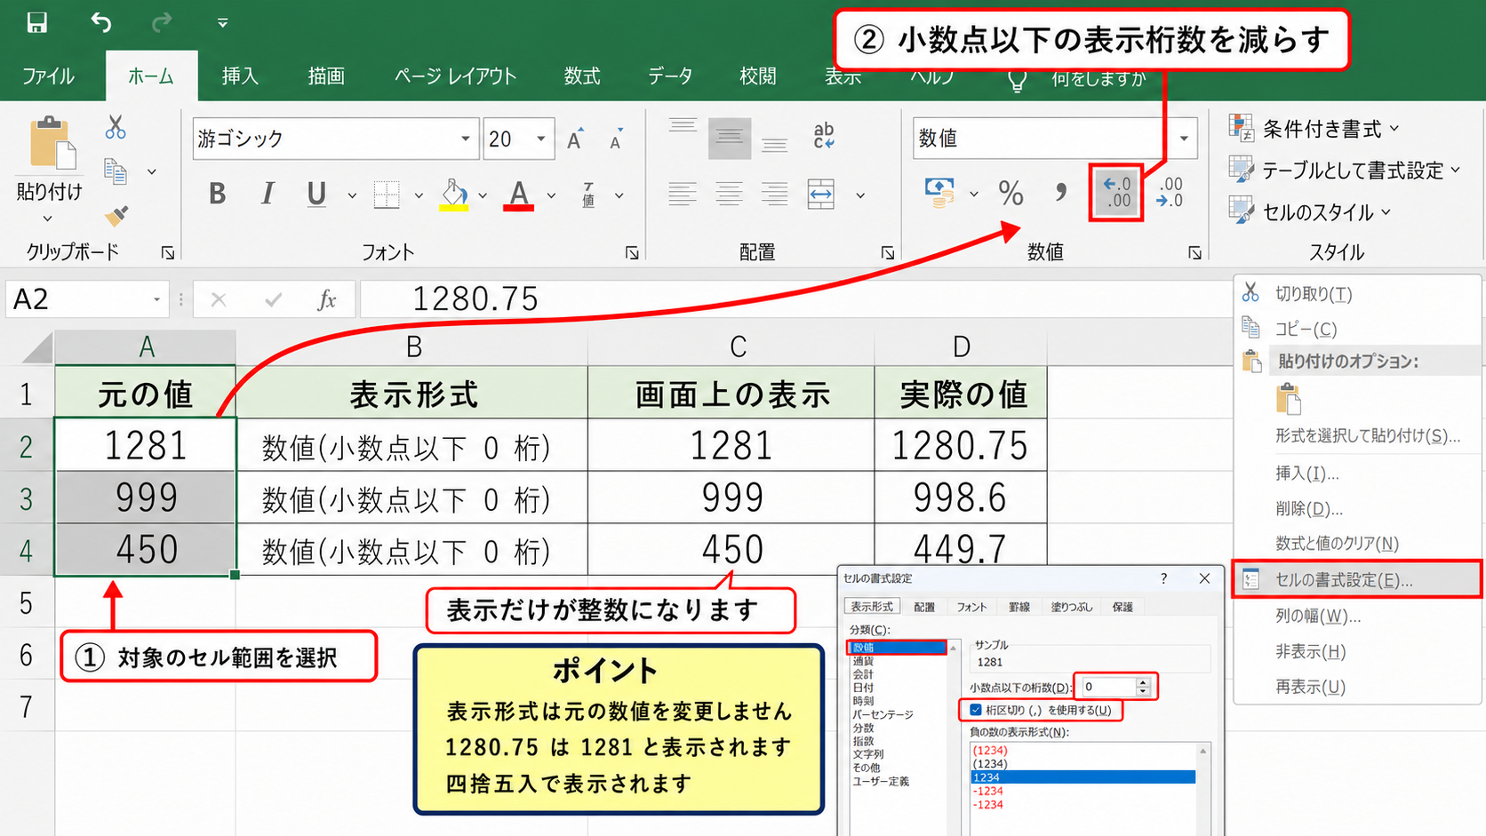Toggle Italic formatting

point(267,194)
